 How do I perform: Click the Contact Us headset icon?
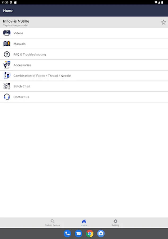[x=7, y=97]
